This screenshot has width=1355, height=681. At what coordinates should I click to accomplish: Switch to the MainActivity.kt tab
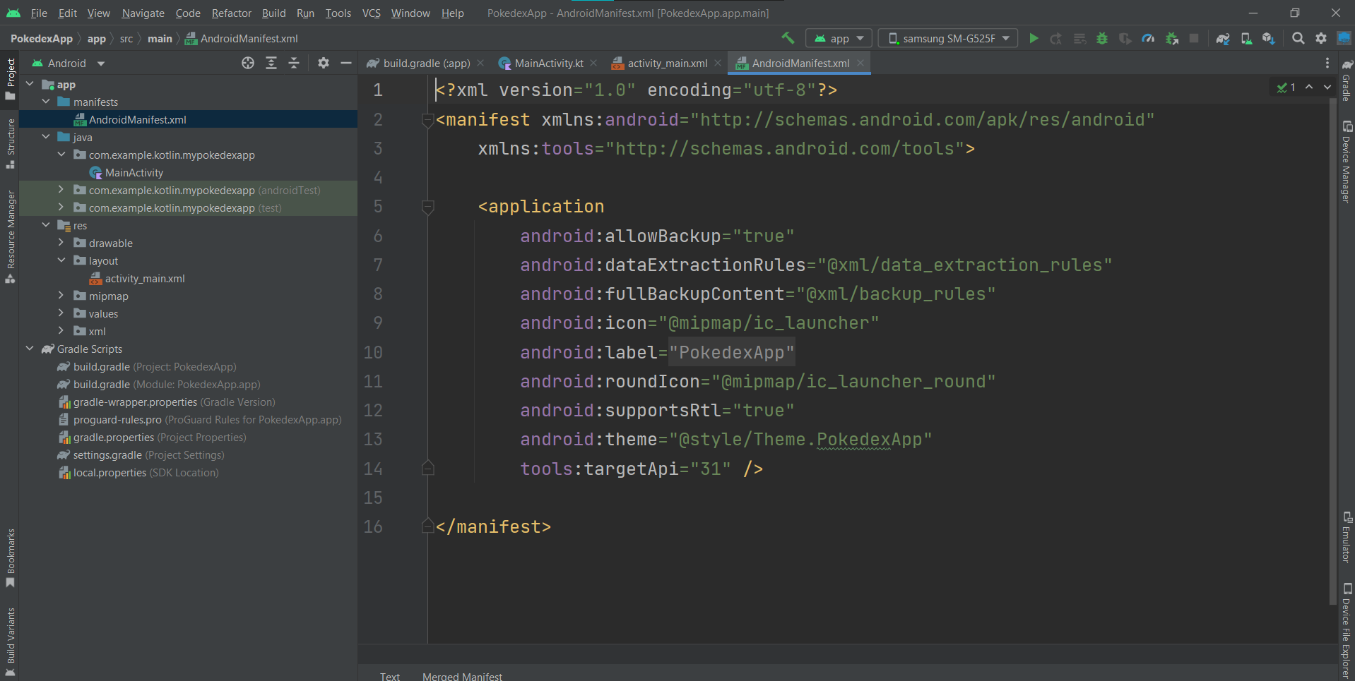point(548,64)
